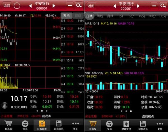Screen dimensions: 168x132
Task: Open 财富管理 icon in right screen
Action: (126, 125)
